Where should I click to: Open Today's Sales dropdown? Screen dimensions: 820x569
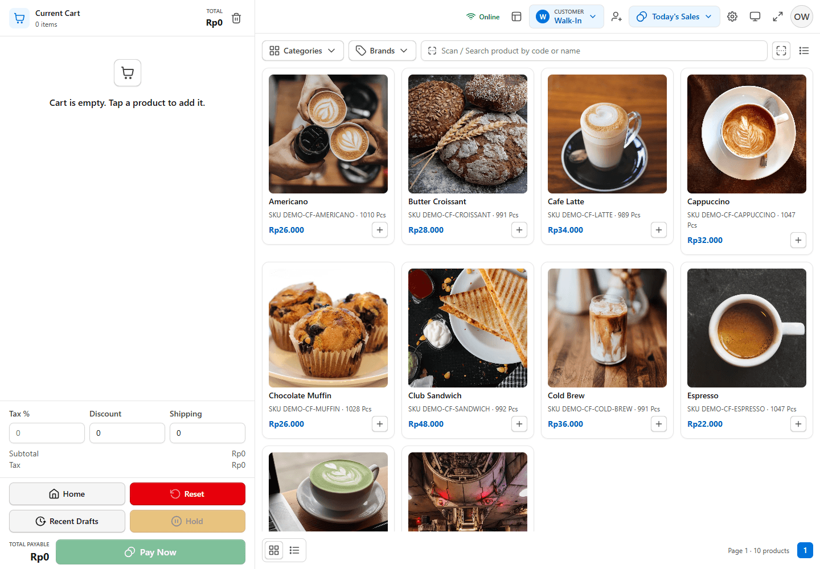[674, 17]
